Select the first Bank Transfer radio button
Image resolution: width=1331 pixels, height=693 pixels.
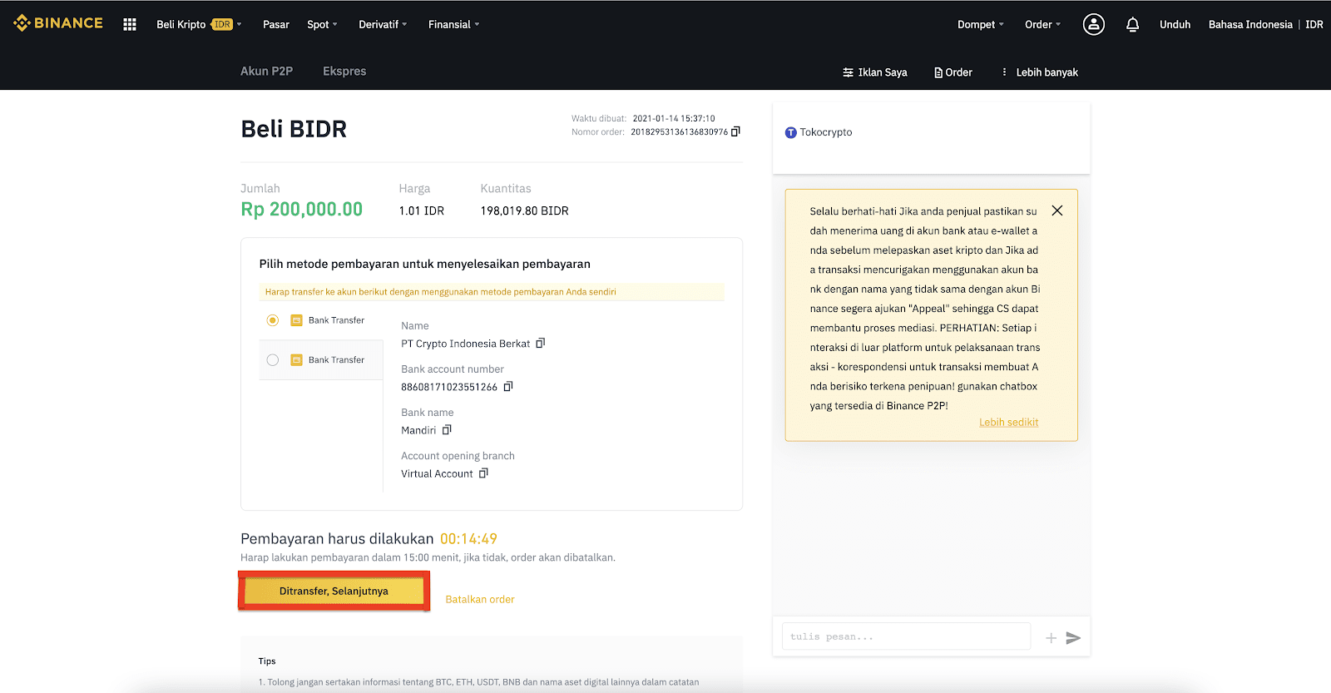273,320
